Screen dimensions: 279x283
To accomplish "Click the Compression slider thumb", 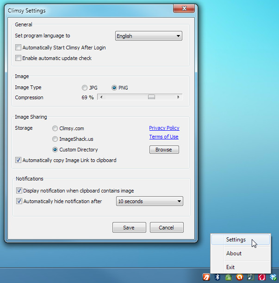I will pyautogui.click(x=151, y=97).
